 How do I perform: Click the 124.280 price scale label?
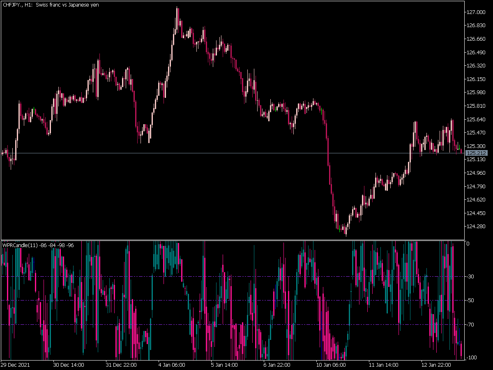(477, 227)
